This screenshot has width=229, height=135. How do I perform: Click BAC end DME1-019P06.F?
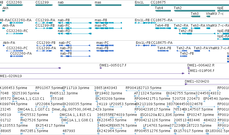point(201,71)
